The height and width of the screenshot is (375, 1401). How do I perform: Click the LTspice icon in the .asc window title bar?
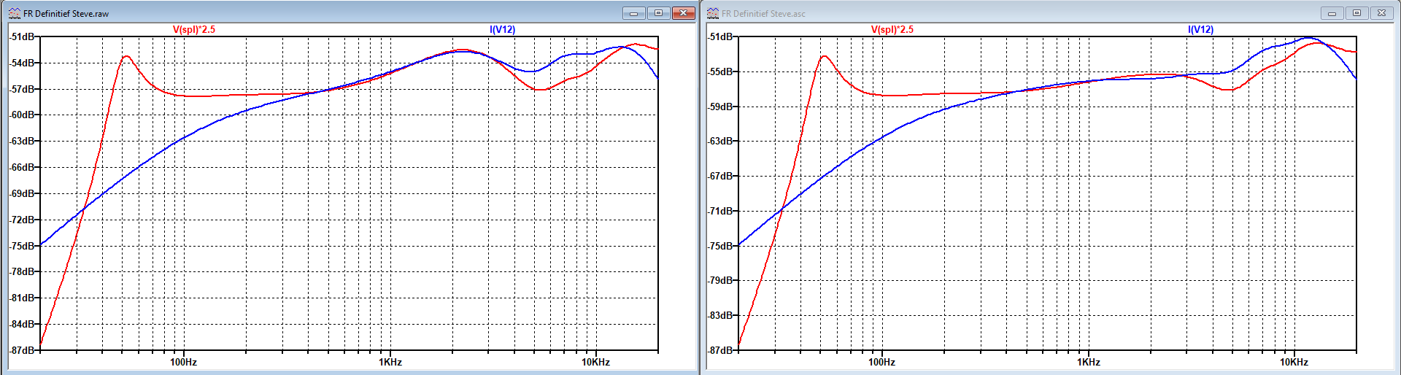pos(712,13)
